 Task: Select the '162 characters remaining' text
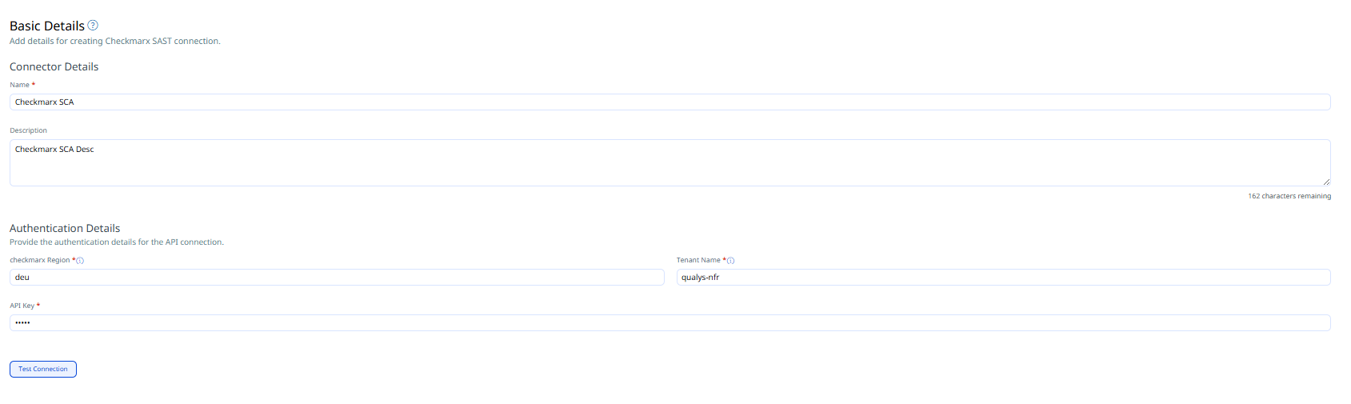1289,196
